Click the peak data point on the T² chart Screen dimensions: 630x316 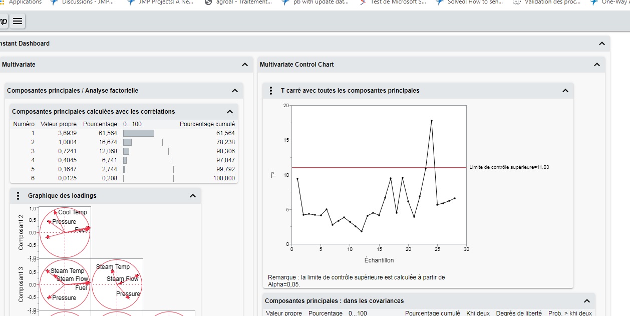coord(431,120)
